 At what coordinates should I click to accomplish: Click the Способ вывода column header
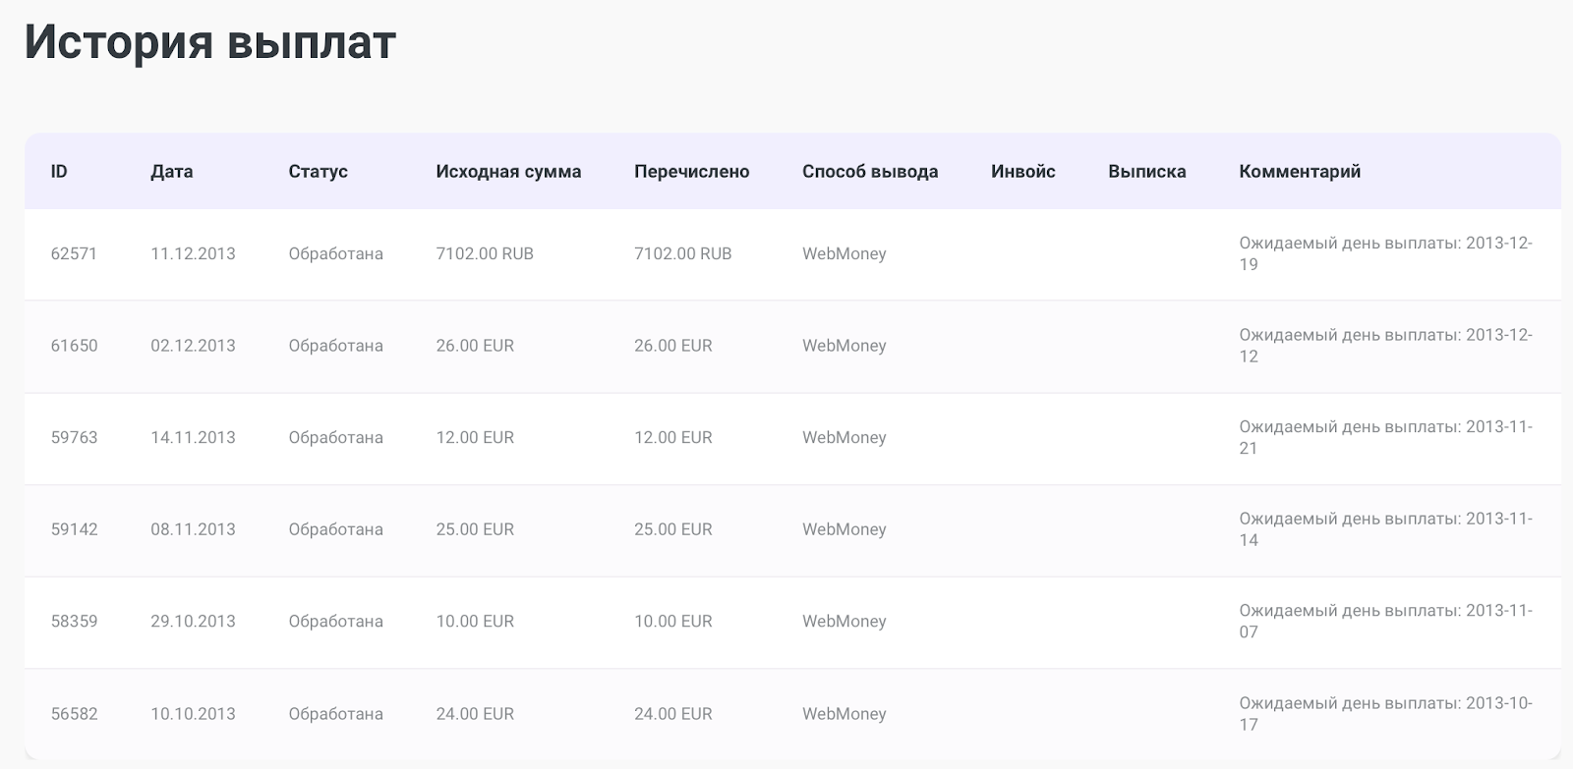870,171
